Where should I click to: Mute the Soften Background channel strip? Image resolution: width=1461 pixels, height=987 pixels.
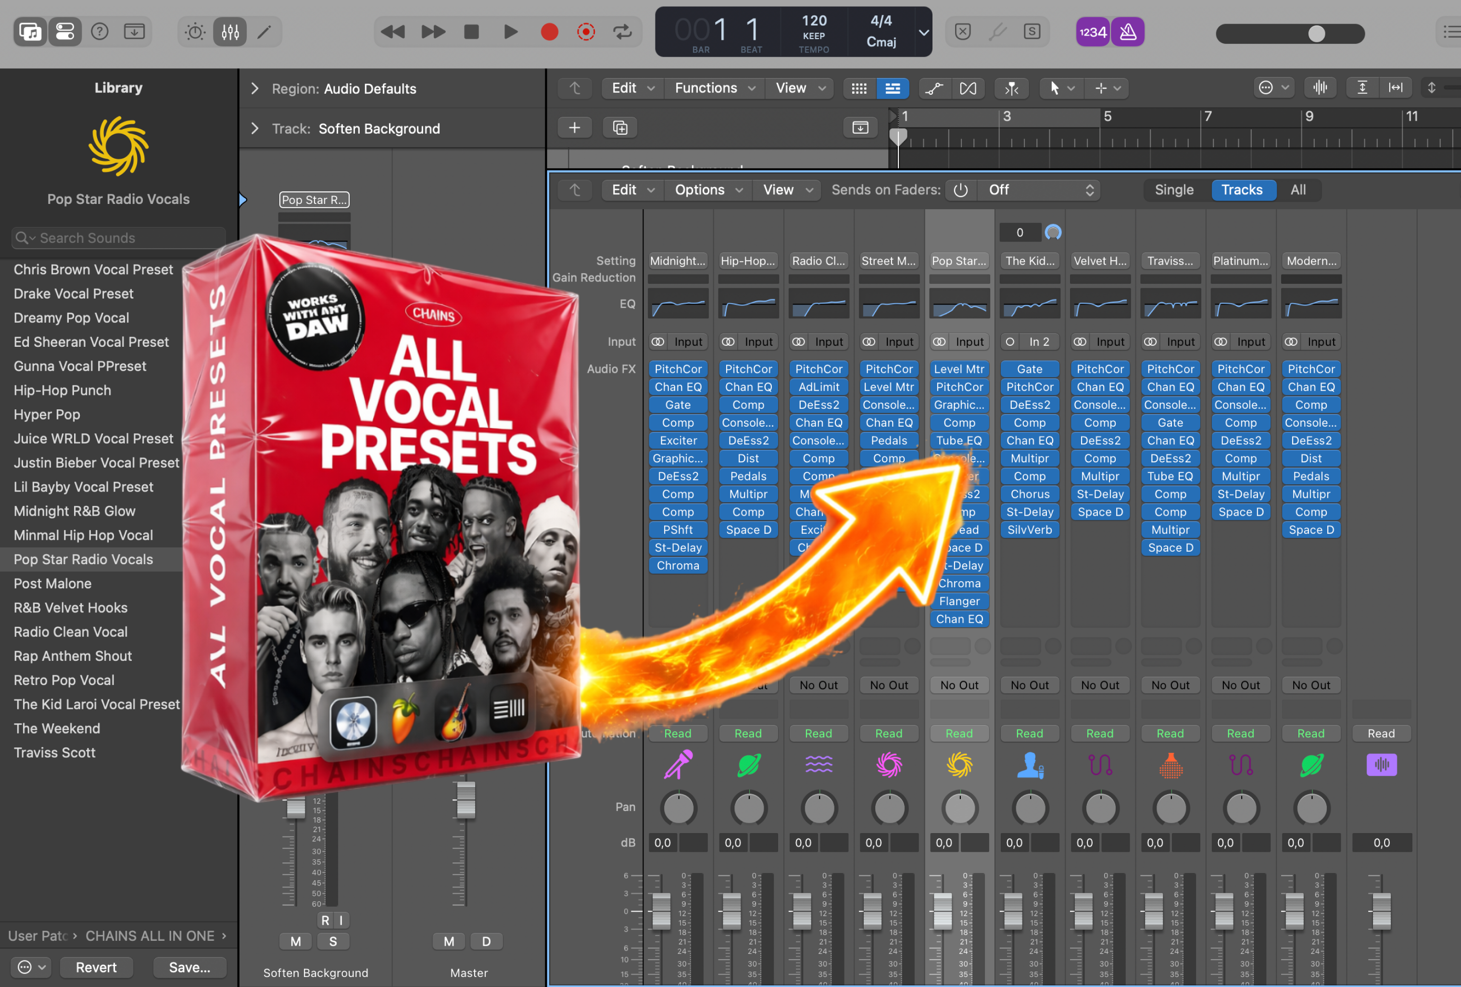(x=295, y=941)
